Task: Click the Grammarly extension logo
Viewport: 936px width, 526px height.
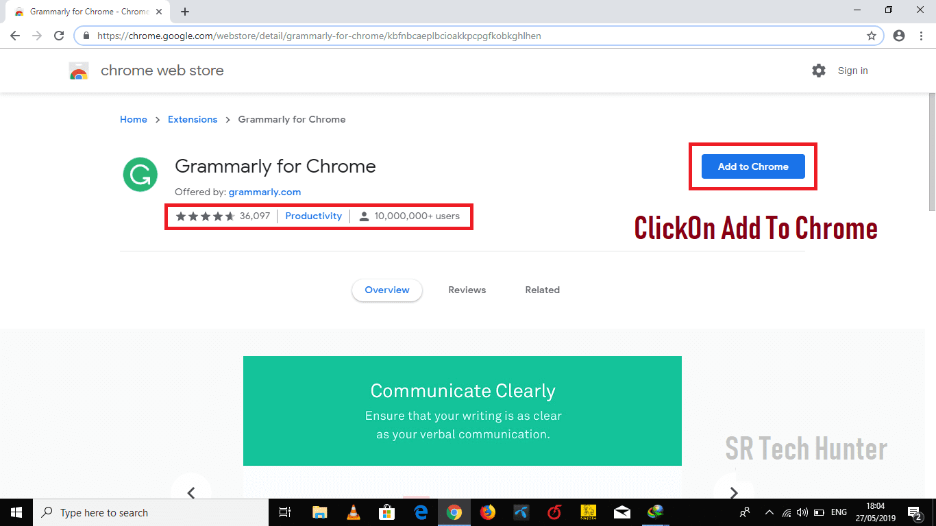Action: (x=140, y=174)
